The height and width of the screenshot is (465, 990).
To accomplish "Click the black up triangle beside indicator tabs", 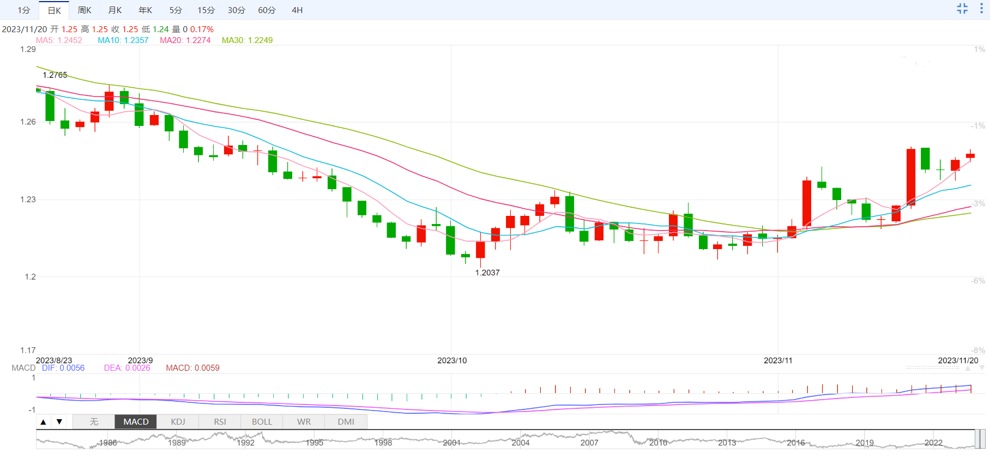I will click(x=43, y=421).
